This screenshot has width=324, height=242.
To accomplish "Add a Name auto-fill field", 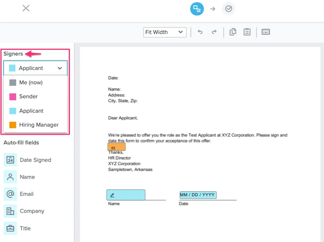I will point(10,177).
